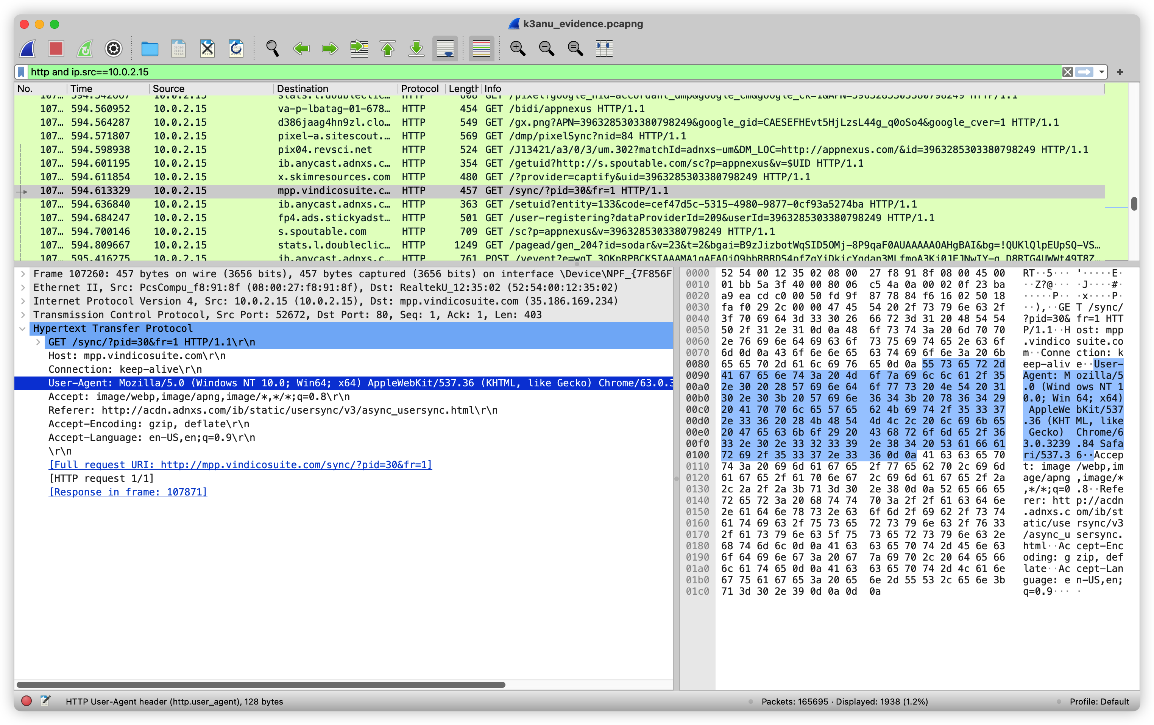Expand the Frame 107260 tree row

22,274
